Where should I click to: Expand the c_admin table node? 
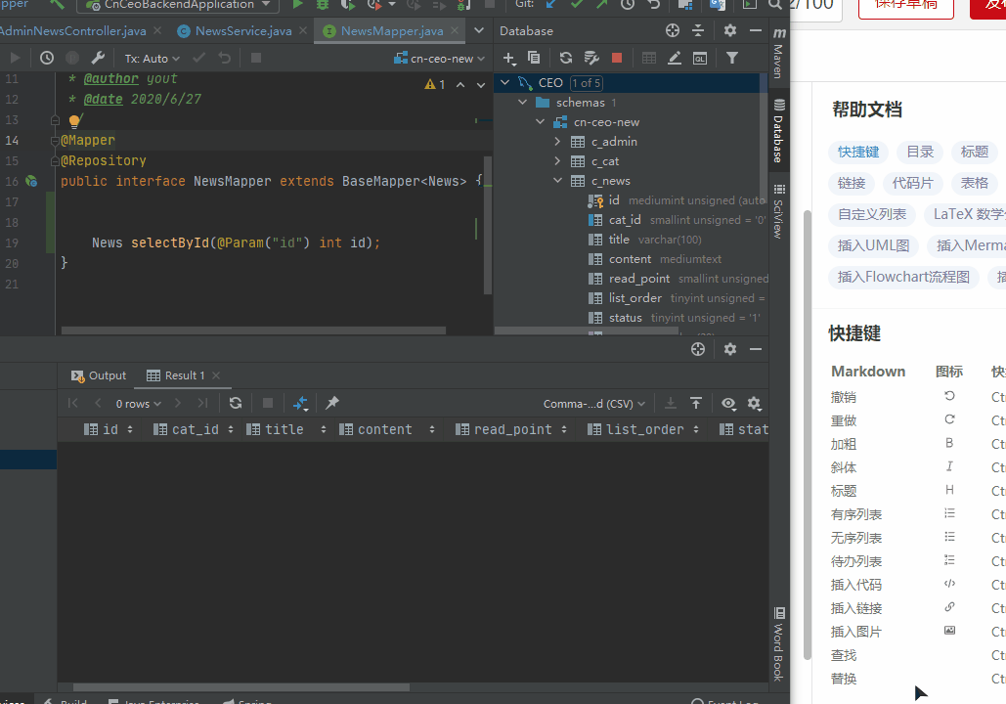point(557,141)
